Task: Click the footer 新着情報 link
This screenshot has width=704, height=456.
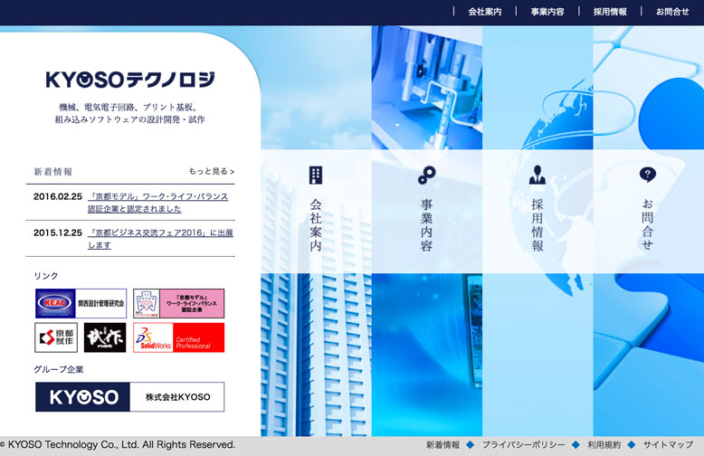Action: pos(443,445)
